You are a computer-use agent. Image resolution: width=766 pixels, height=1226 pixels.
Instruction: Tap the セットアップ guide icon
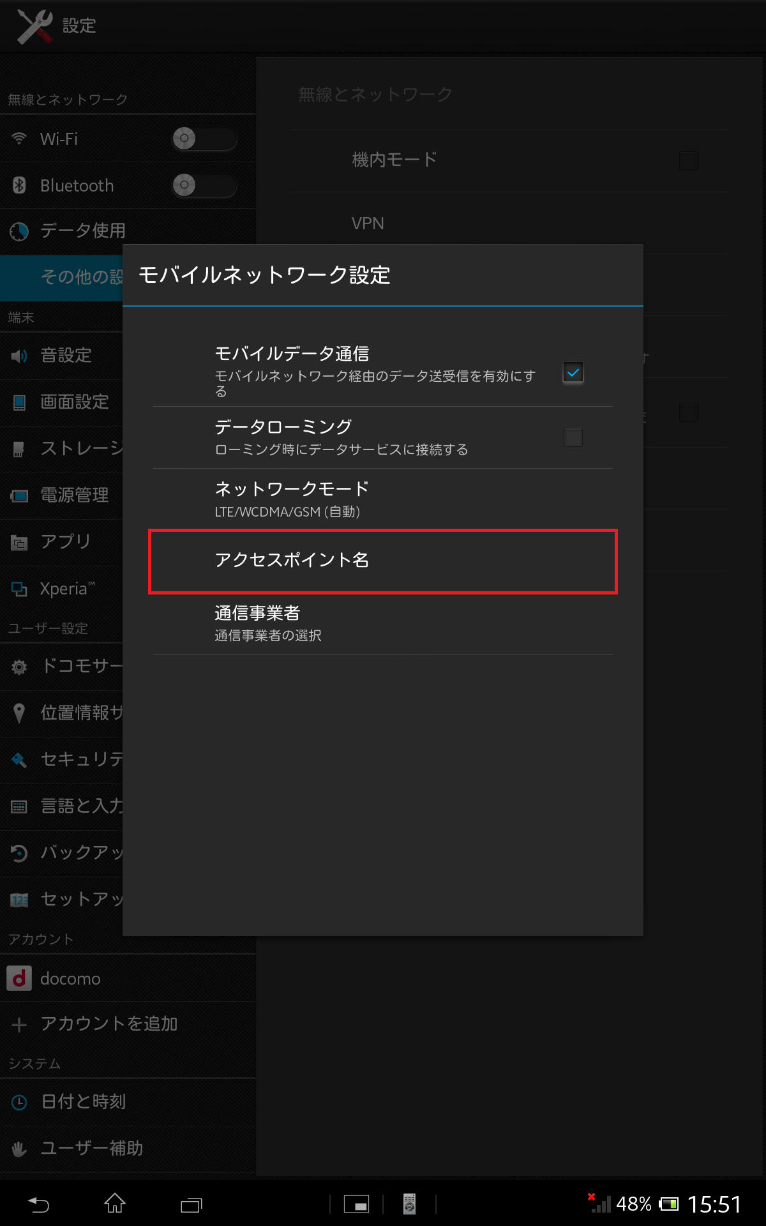[19, 900]
